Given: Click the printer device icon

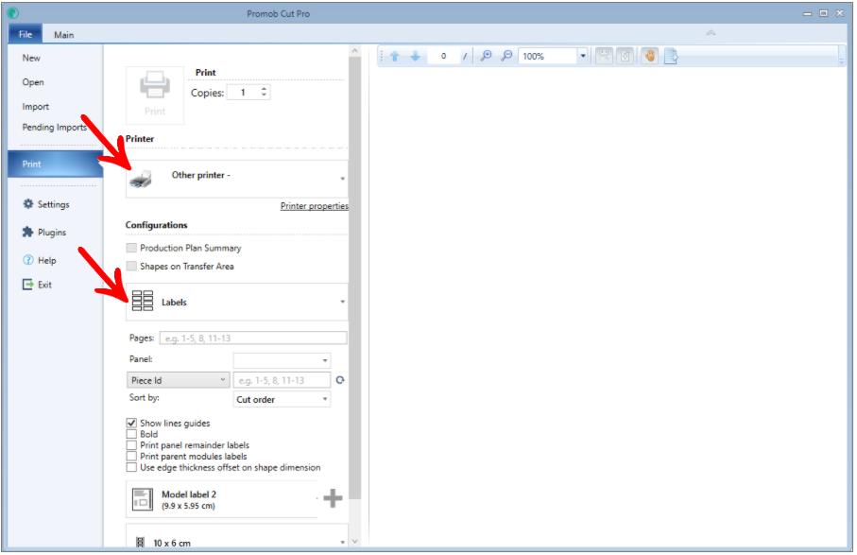Looking at the screenshot, I should (x=141, y=179).
